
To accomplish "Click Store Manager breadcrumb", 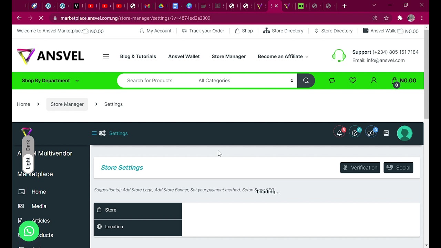I will click(x=67, y=104).
